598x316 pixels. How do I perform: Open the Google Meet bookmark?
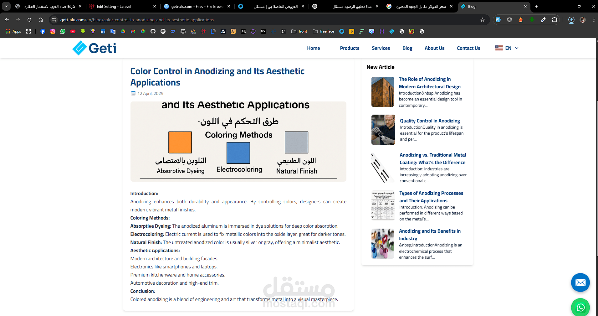point(143,31)
